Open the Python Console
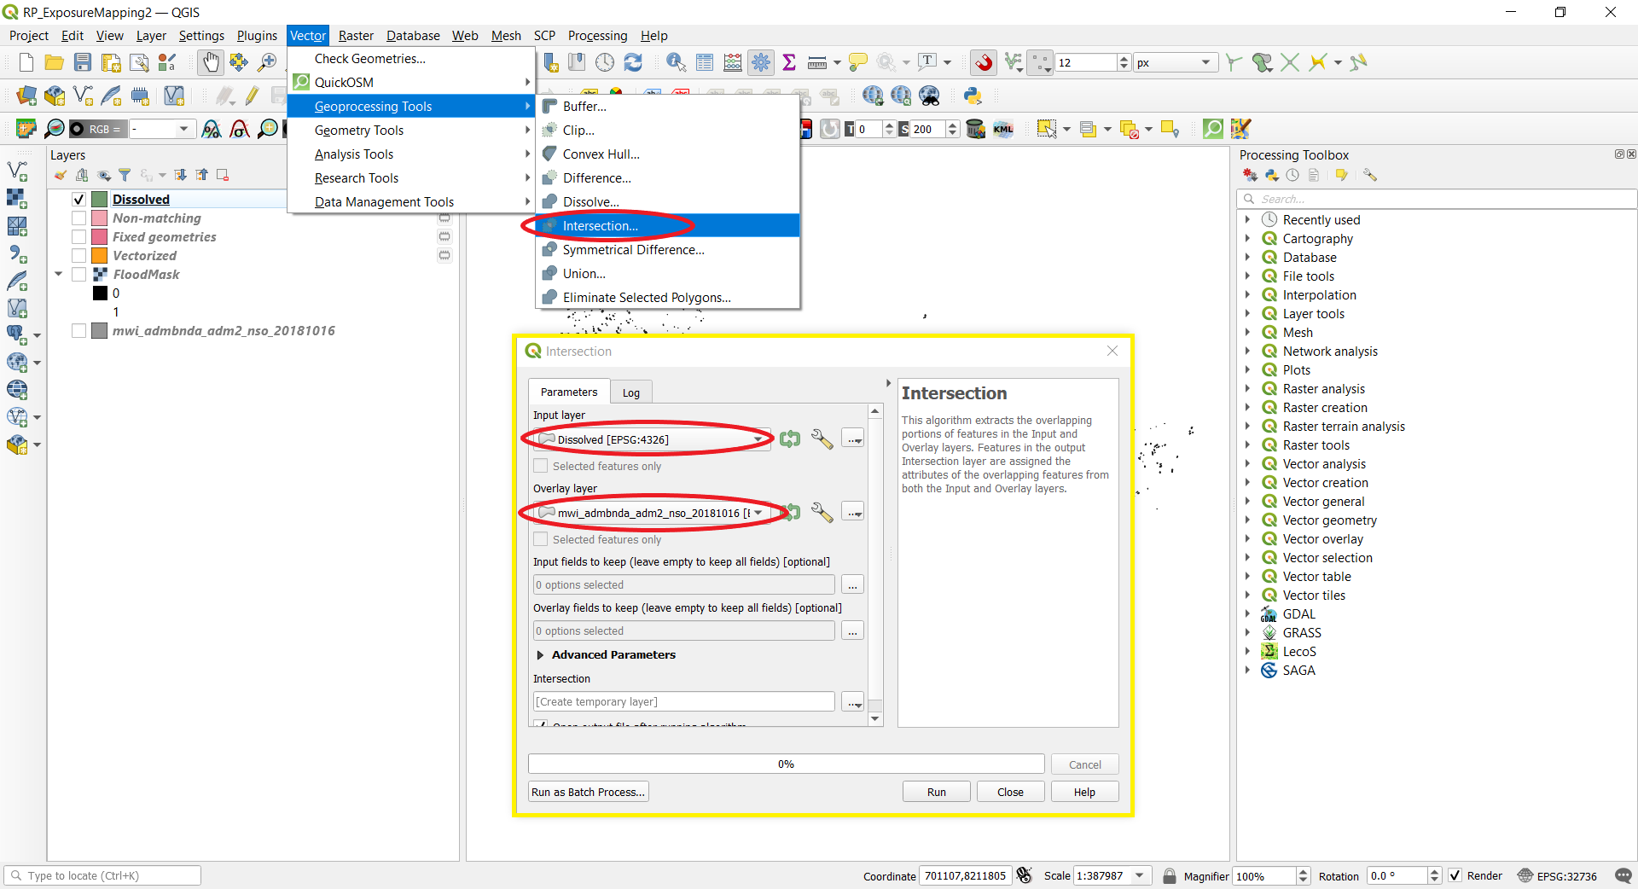 coord(972,96)
